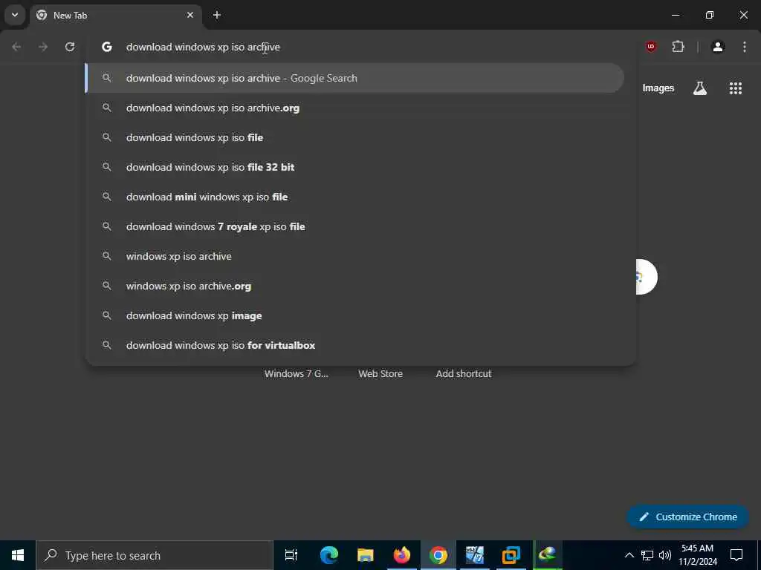761x570 pixels.
Task: Choose 'download windows xp iso archive - Google Search'
Action: pyautogui.click(x=354, y=78)
